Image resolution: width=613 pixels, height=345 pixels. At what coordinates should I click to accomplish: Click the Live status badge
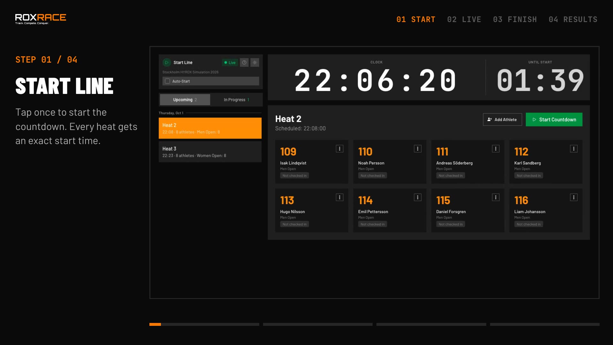230,63
